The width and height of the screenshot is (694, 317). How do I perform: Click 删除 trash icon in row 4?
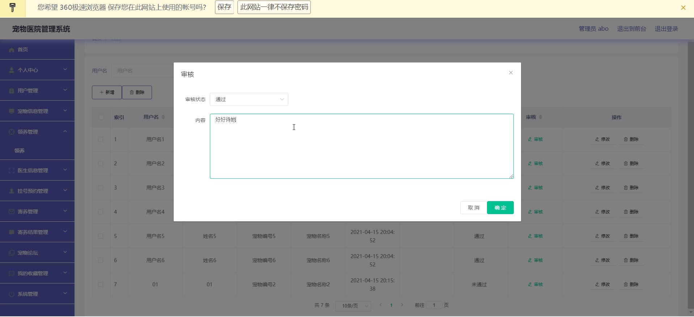point(626,212)
